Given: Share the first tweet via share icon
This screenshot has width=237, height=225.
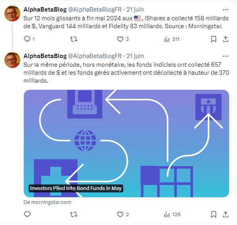Looking at the screenshot, I should coord(225,39).
